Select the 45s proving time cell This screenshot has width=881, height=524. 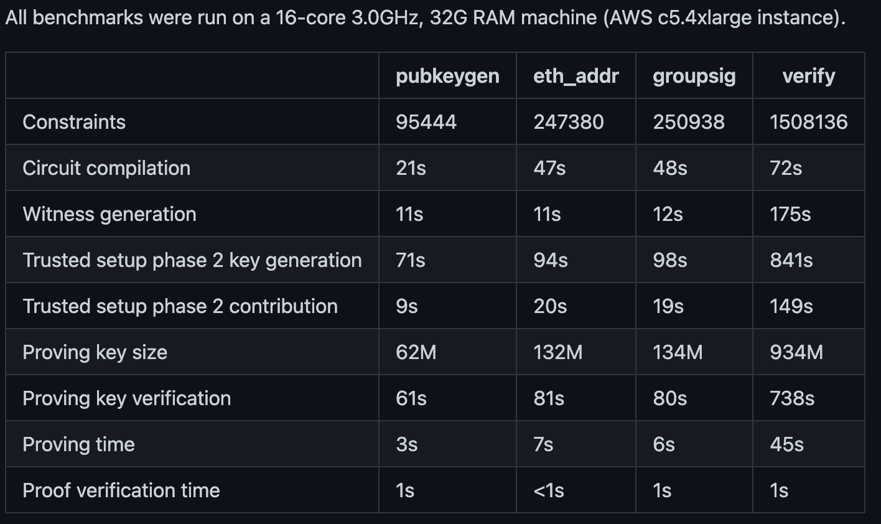[x=786, y=444]
